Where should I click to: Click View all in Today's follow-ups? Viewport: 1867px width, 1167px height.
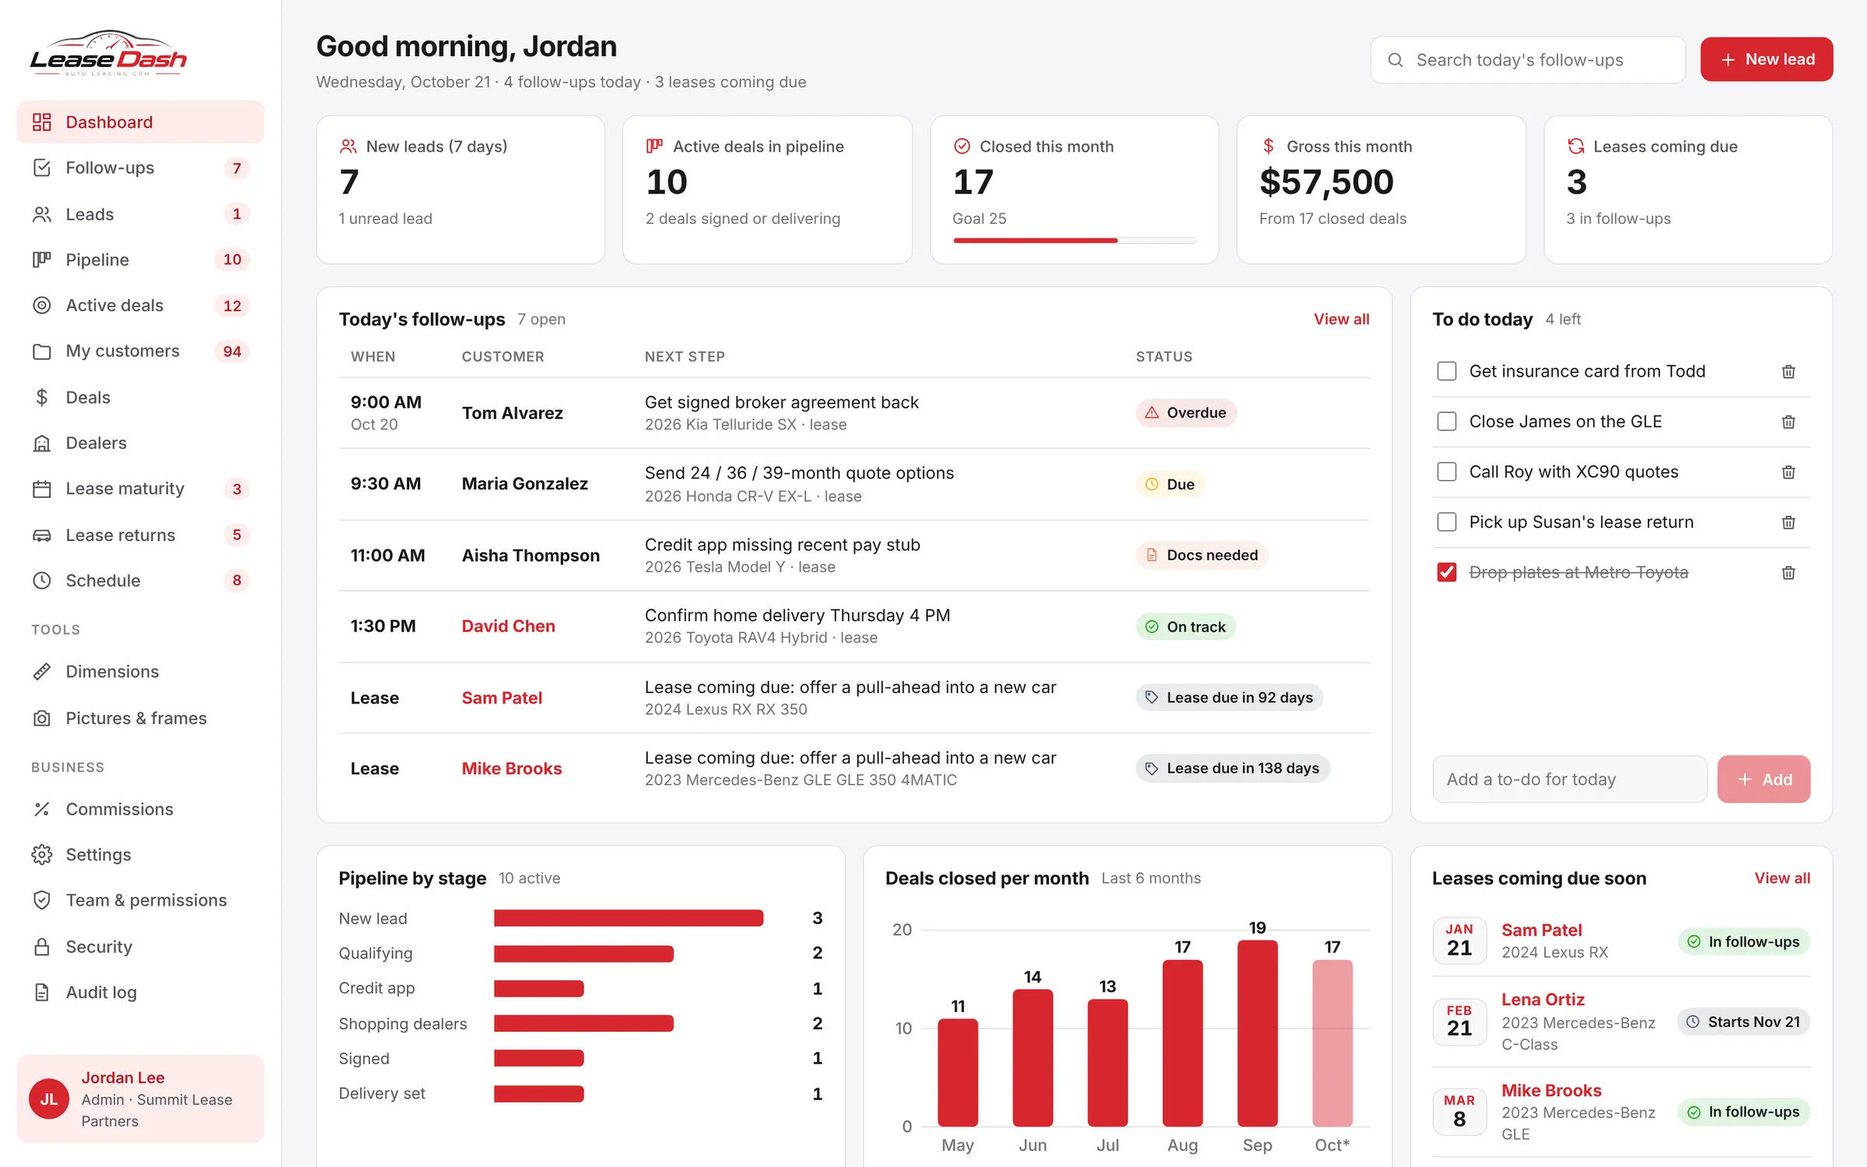coord(1341,319)
